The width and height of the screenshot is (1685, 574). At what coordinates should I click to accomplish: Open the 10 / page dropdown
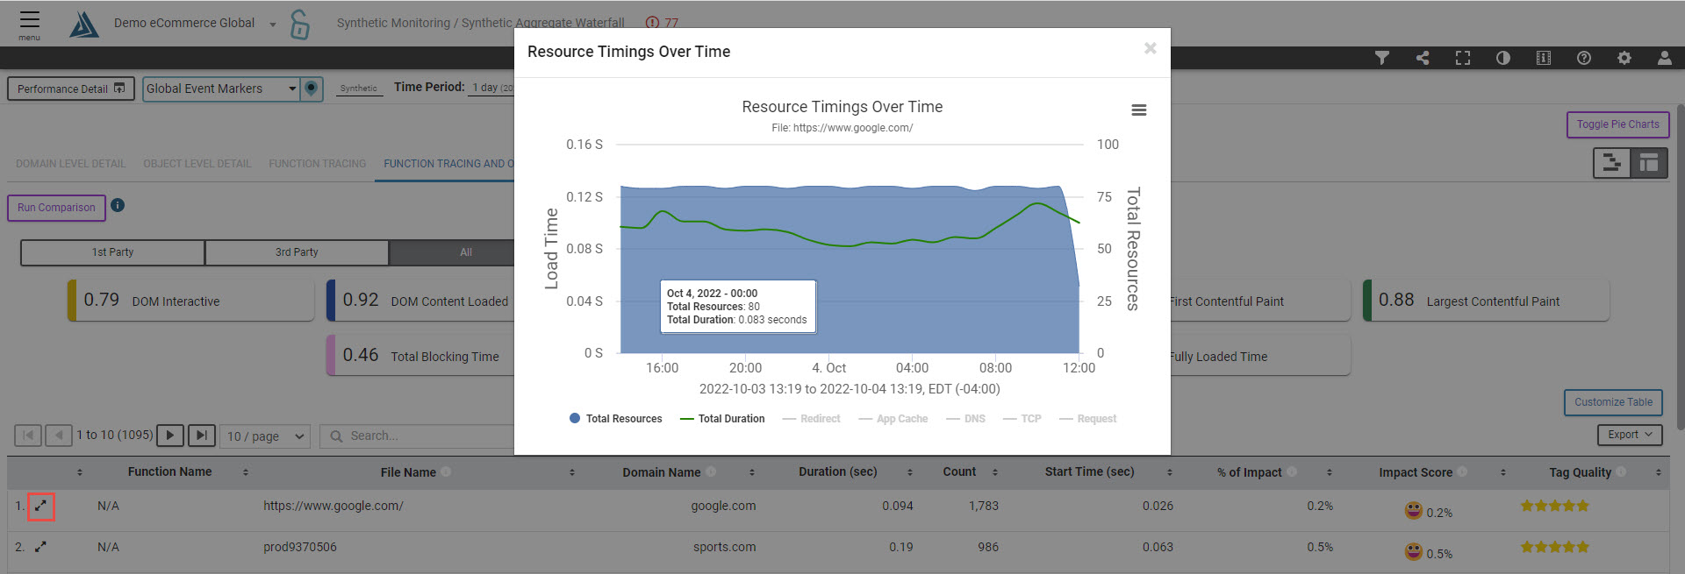265,436
